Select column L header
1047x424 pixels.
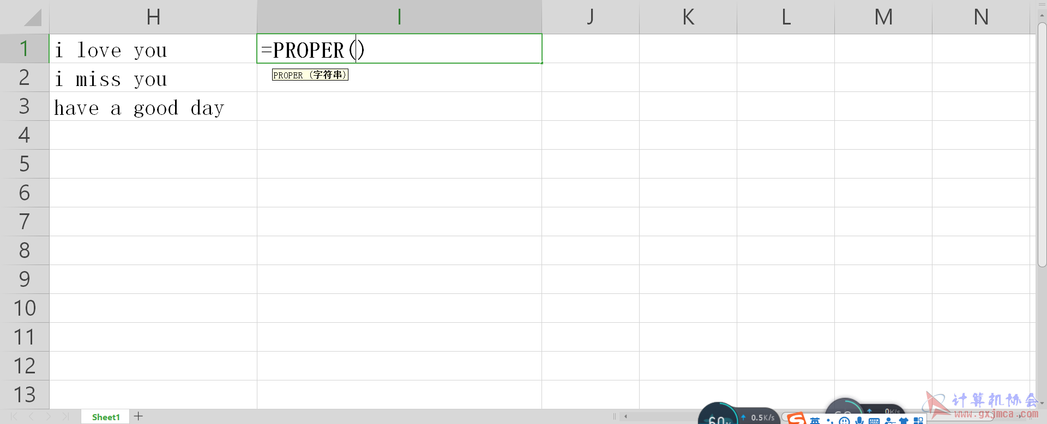[786, 17]
